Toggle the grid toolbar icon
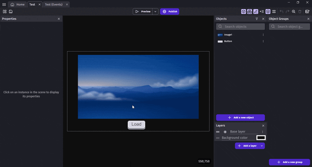The width and height of the screenshot is (312, 167). tap(274, 12)
